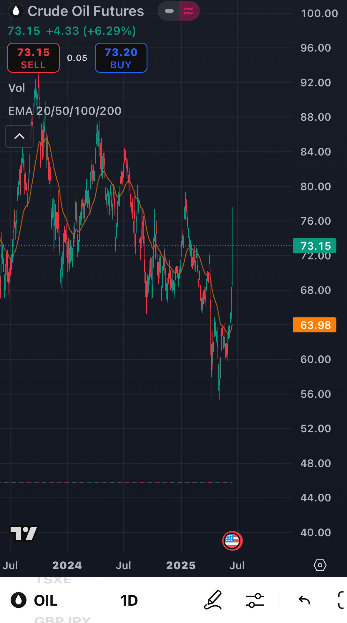The image size is (347, 623).
Task: Tap the orange 63.98 EMA price label
Action: [315, 325]
